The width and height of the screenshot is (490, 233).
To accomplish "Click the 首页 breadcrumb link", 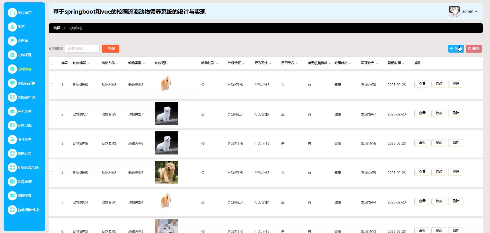I will point(57,28).
